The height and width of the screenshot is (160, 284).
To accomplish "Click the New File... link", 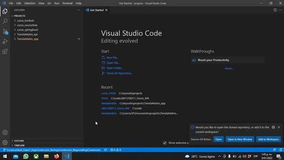I will pyautogui.click(x=112, y=57).
